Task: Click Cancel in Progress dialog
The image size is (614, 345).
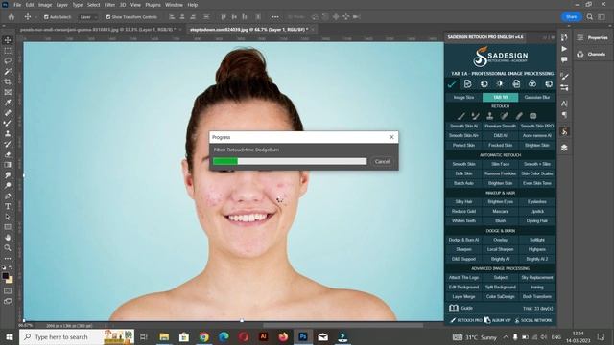Action: point(382,162)
